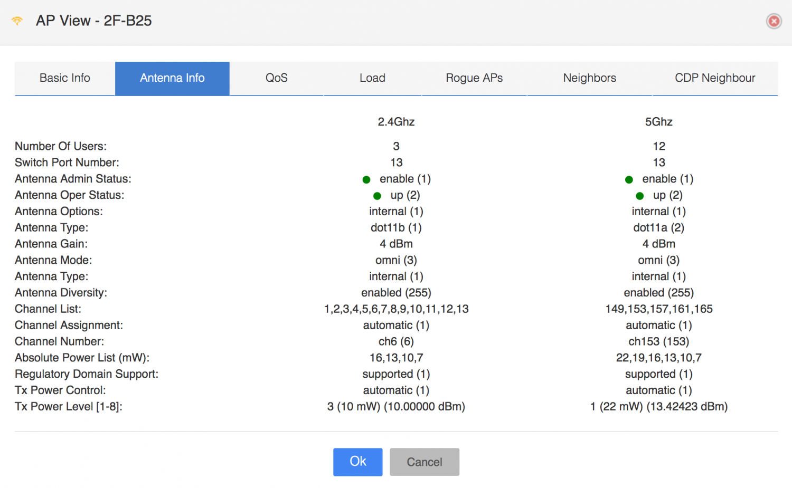Click the red close icon on the dialog
The image size is (792, 488).
pos(774,21)
